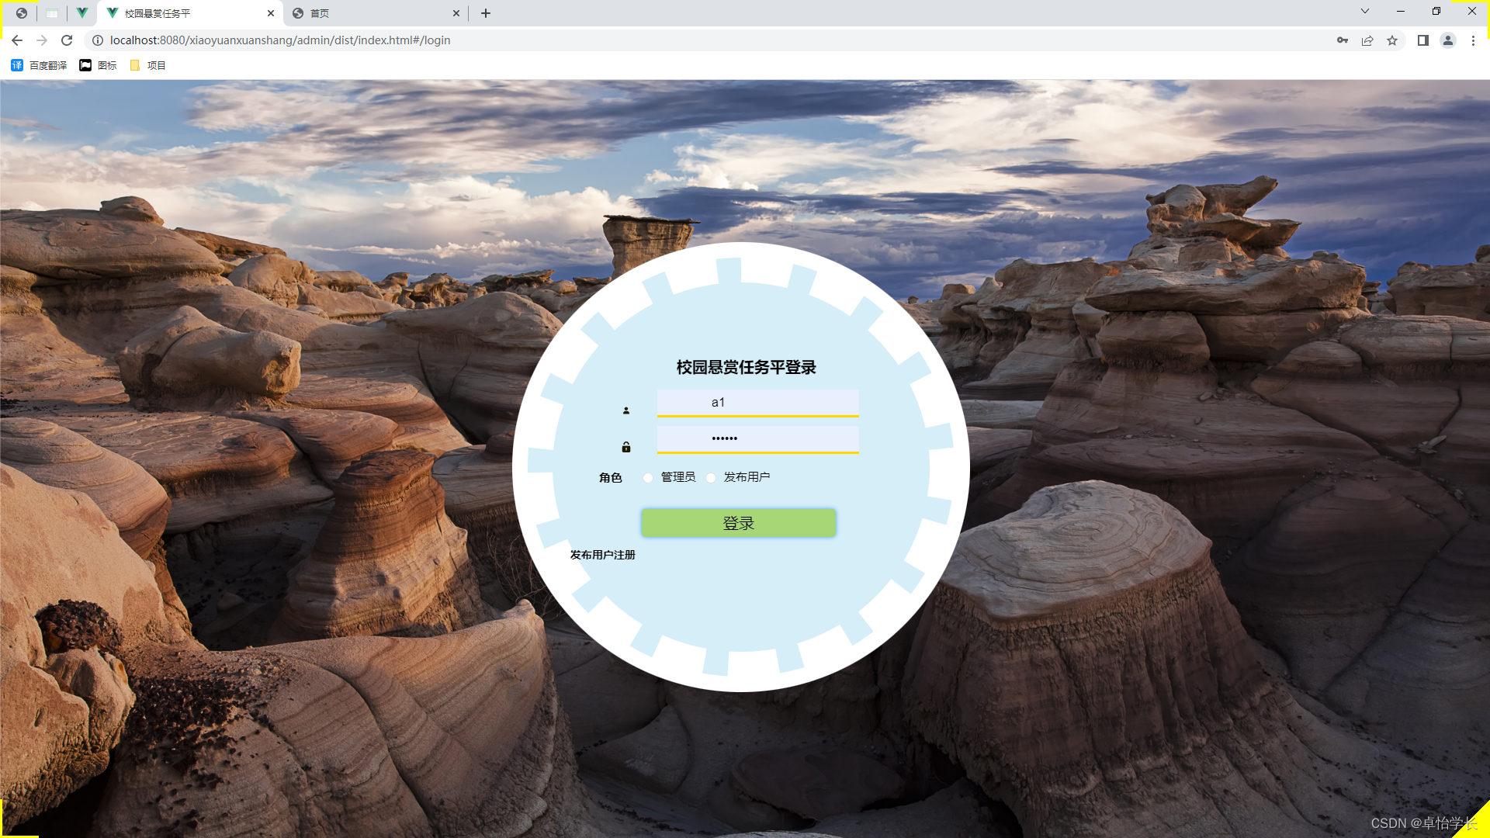Click the green 登录 button
The width and height of the screenshot is (1490, 838).
(x=738, y=523)
